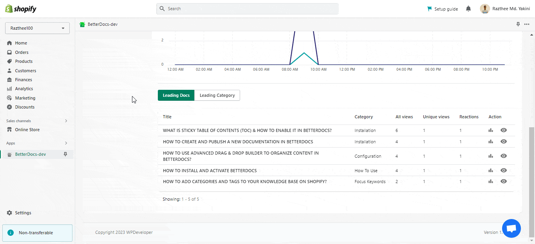Screen dimensions: 535x244
Task: Click the page vertical scrollbar
Action: 531,182
